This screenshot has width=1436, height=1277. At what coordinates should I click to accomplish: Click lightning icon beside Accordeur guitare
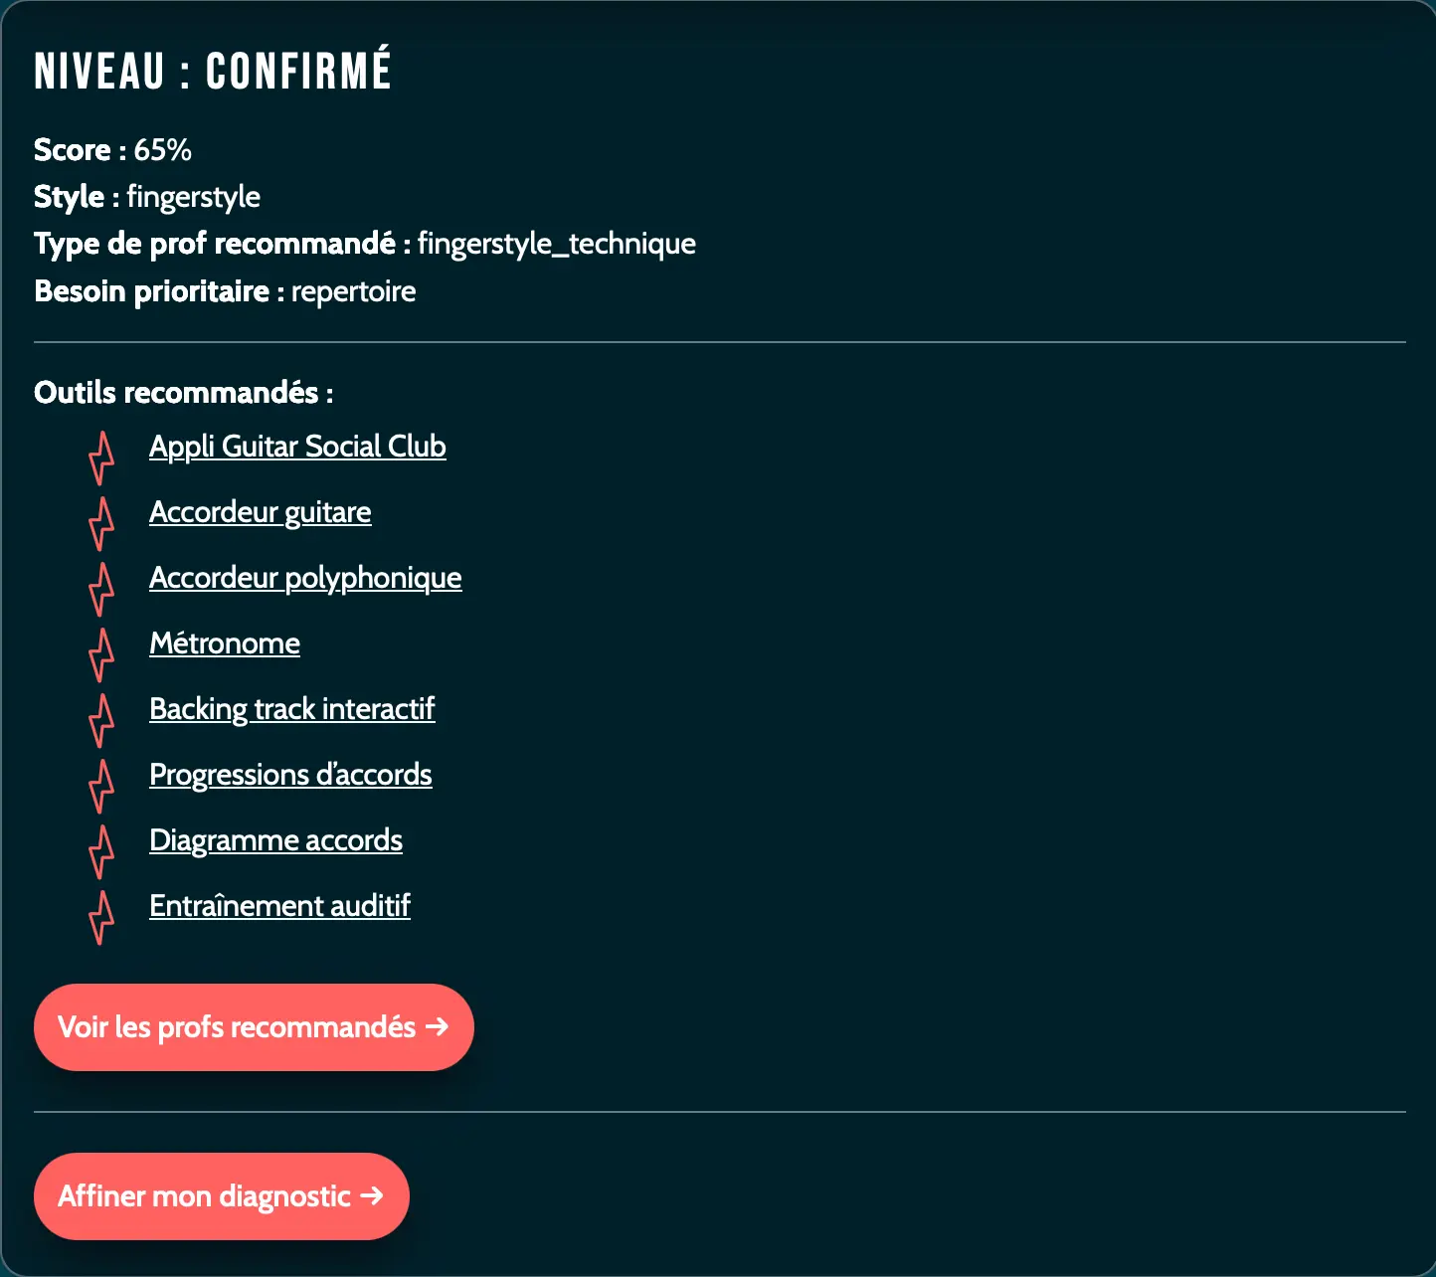101,523
